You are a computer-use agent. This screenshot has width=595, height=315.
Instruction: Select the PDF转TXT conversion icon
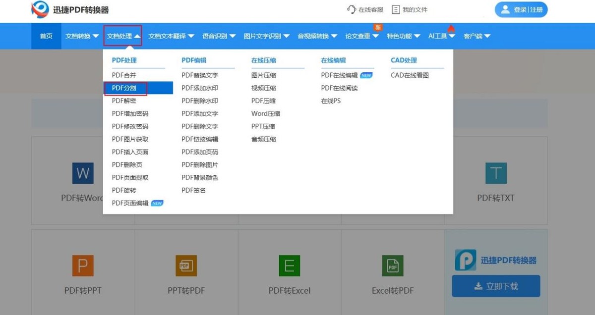496,173
